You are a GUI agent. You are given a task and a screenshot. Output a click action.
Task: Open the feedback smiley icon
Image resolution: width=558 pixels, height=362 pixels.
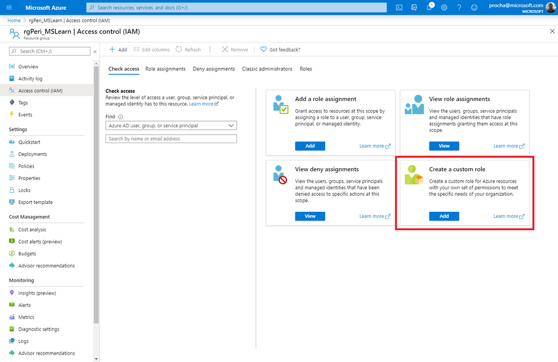coord(474,7)
